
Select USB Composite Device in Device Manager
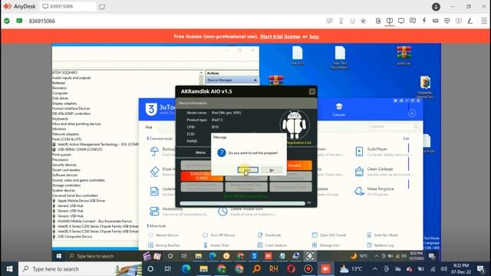pyautogui.click(x=74, y=237)
